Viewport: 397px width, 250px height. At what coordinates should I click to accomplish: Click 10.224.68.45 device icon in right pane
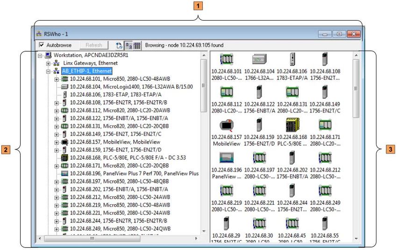[x=292, y=223]
